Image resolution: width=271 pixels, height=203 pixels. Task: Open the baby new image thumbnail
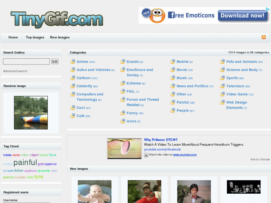point(95,191)
